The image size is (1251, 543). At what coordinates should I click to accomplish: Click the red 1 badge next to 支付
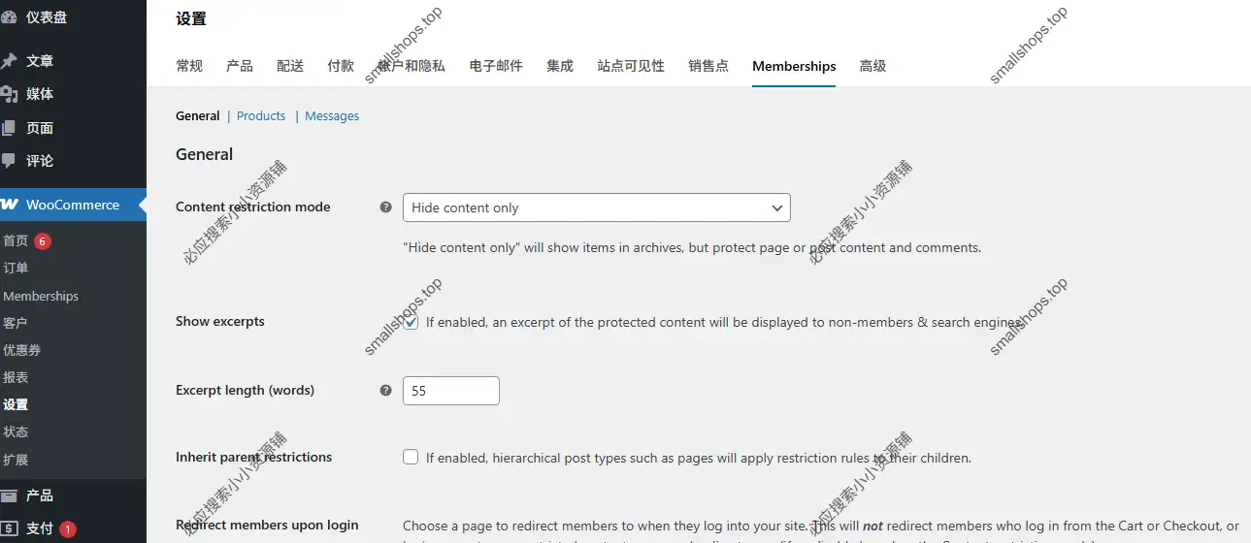[x=67, y=529]
